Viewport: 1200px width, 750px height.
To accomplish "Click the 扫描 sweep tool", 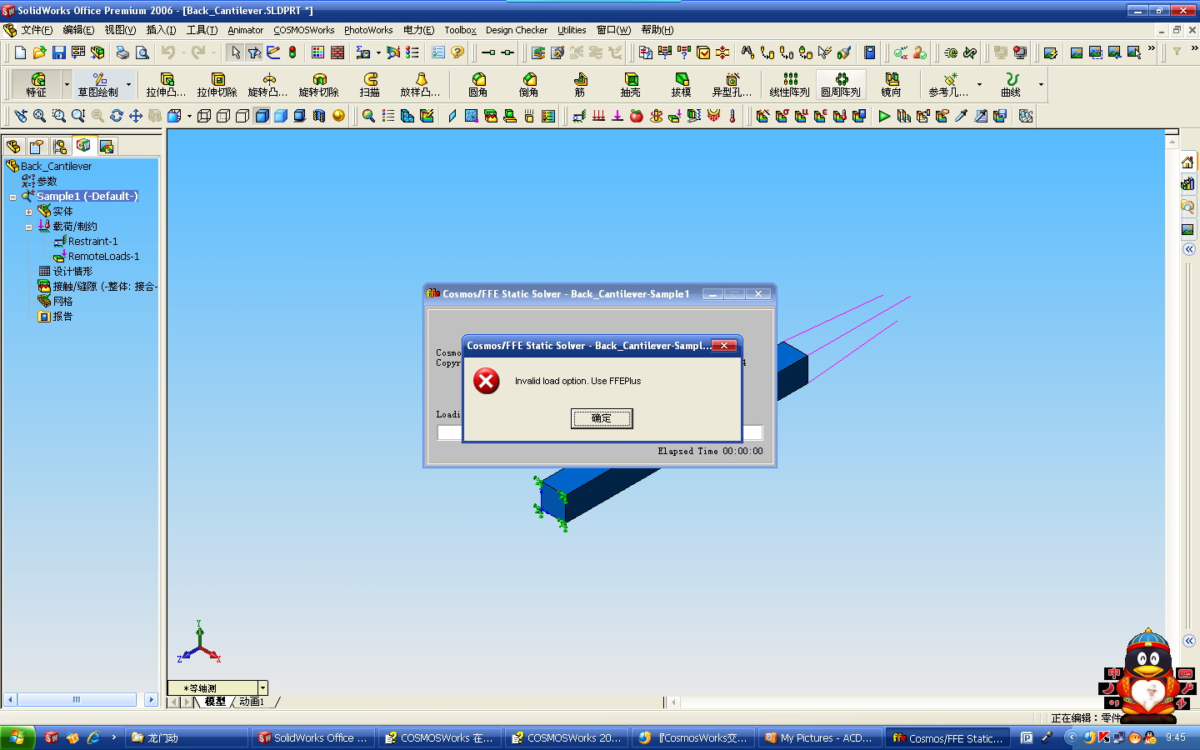I will (370, 84).
